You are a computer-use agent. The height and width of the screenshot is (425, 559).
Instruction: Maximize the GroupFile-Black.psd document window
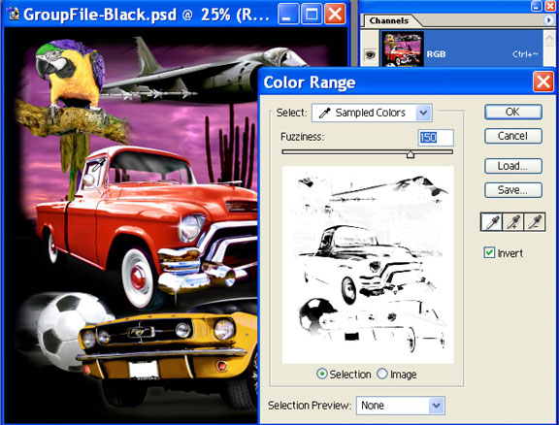pyautogui.click(x=312, y=14)
